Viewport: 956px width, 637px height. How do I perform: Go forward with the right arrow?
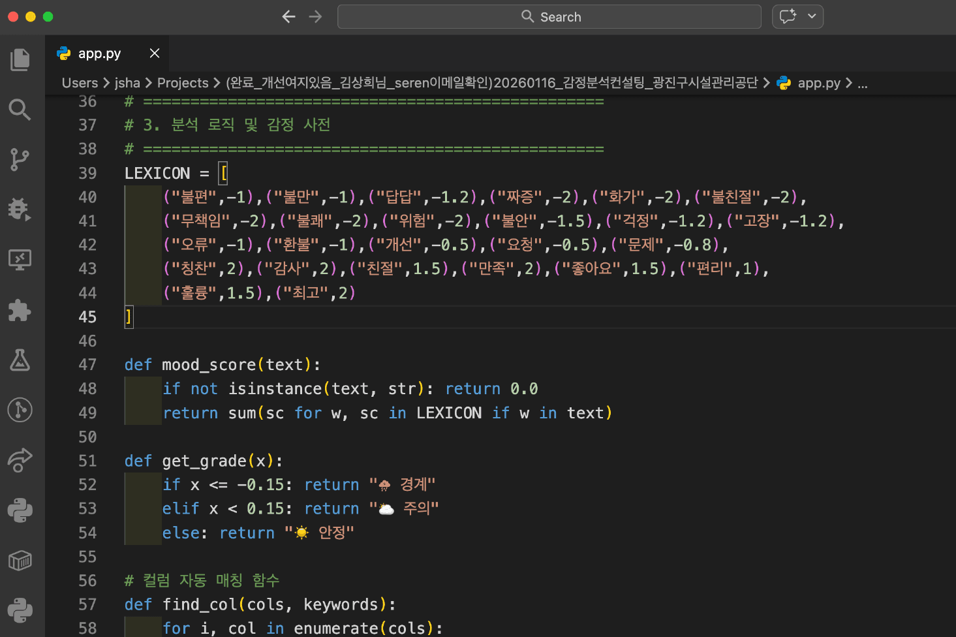pos(316,16)
